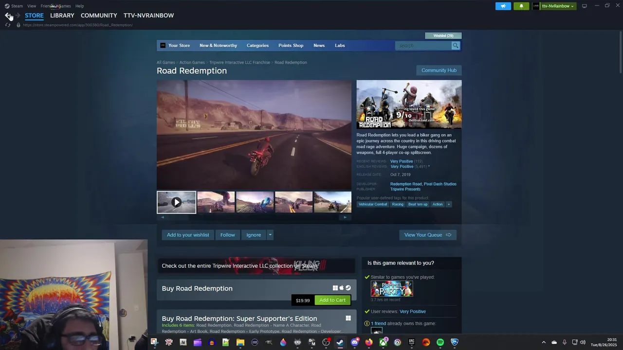The image size is (623, 350).
Task: Open the announcements megaphone button
Action: tap(503, 6)
